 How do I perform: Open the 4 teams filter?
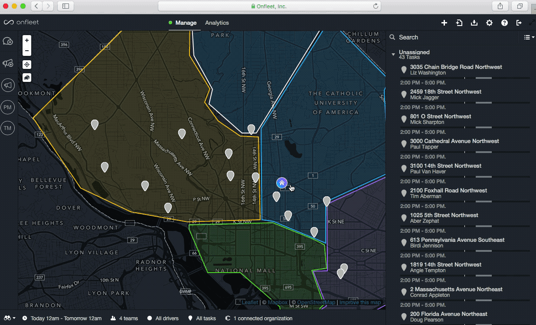pos(124,318)
